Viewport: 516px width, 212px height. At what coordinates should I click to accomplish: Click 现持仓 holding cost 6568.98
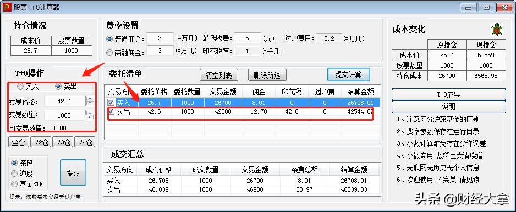(486, 76)
